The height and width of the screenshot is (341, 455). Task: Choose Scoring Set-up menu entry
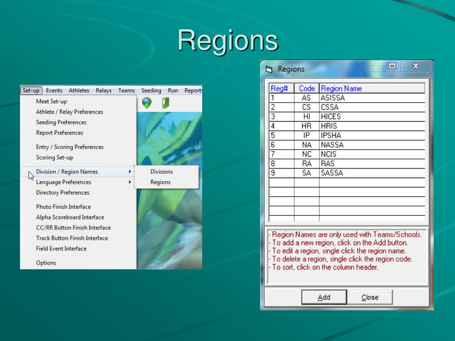coord(55,158)
